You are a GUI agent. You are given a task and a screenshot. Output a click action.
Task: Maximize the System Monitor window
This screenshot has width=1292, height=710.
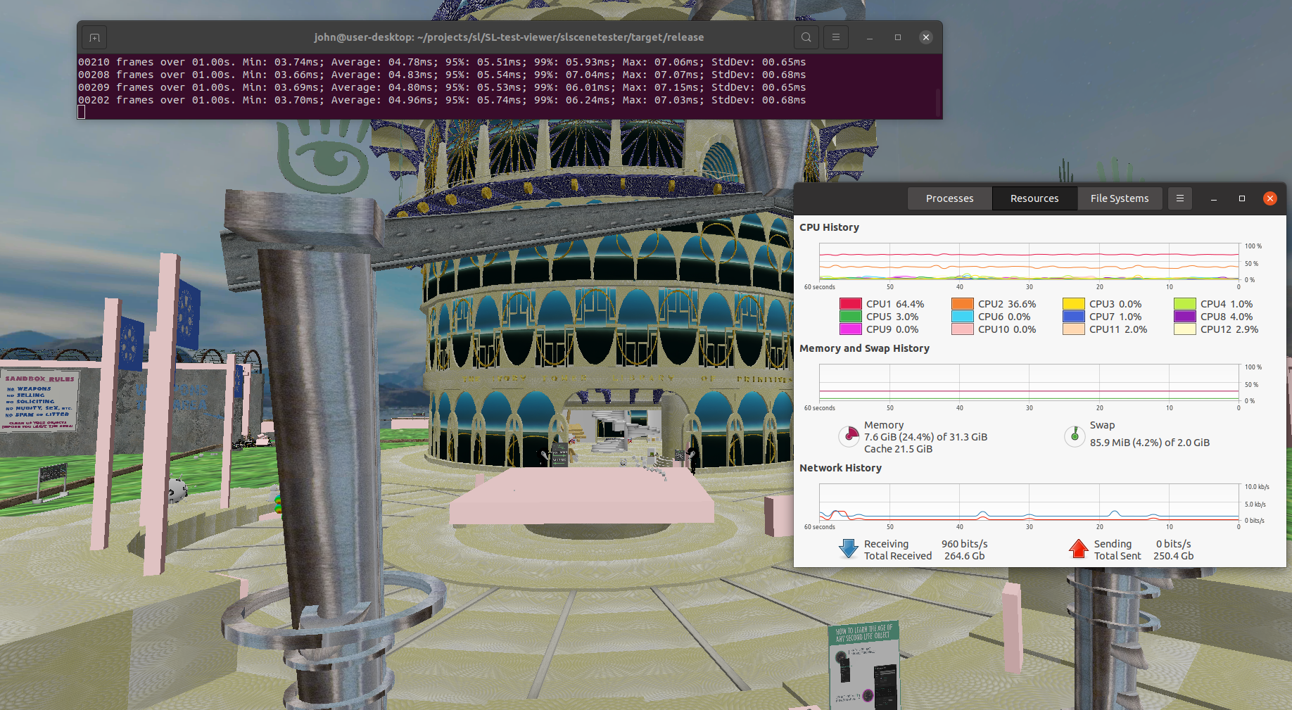tap(1242, 198)
